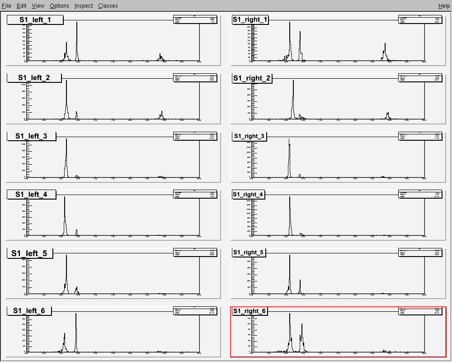Open the View menu

coord(38,5)
